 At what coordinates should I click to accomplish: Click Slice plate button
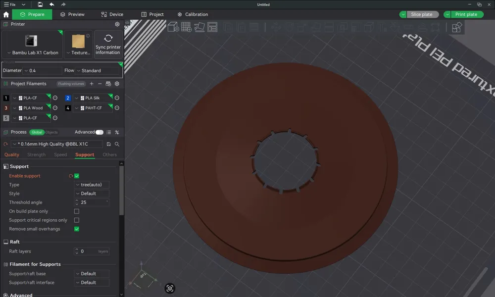422,14
